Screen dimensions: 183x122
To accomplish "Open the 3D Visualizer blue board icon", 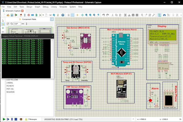I will pyautogui.click(x=33, y=15).
